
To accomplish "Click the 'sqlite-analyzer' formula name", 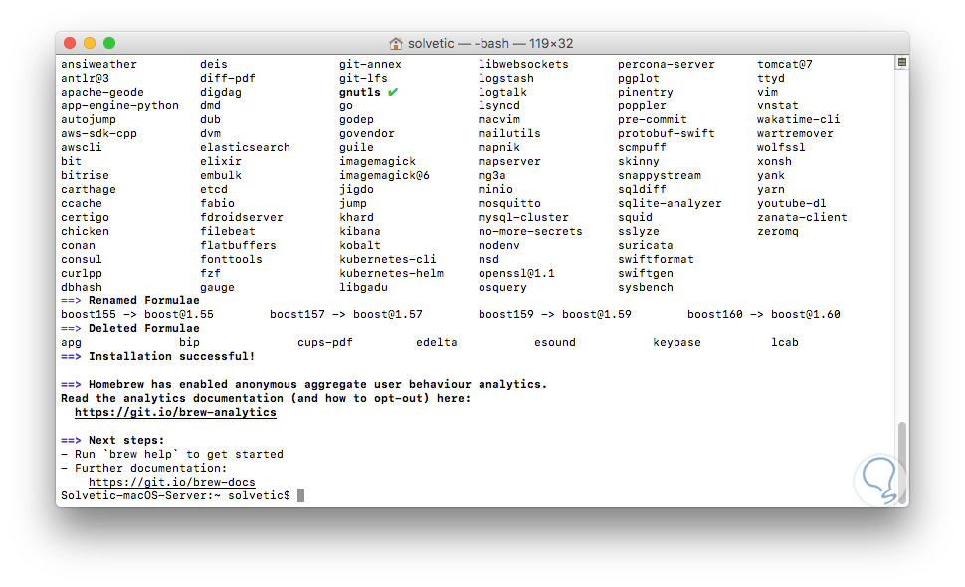I will click(671, 203).
